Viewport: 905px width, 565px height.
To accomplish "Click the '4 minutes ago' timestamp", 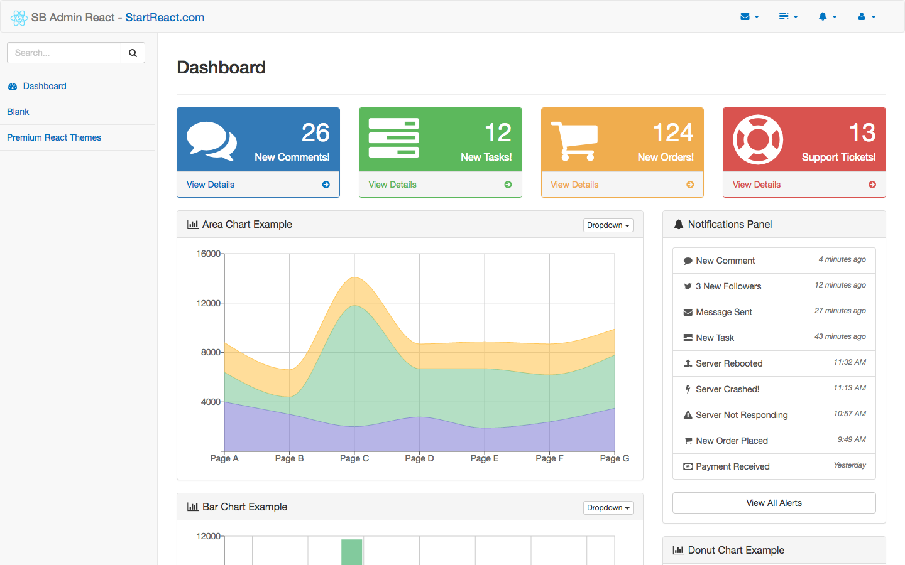I will click(842, 259).
